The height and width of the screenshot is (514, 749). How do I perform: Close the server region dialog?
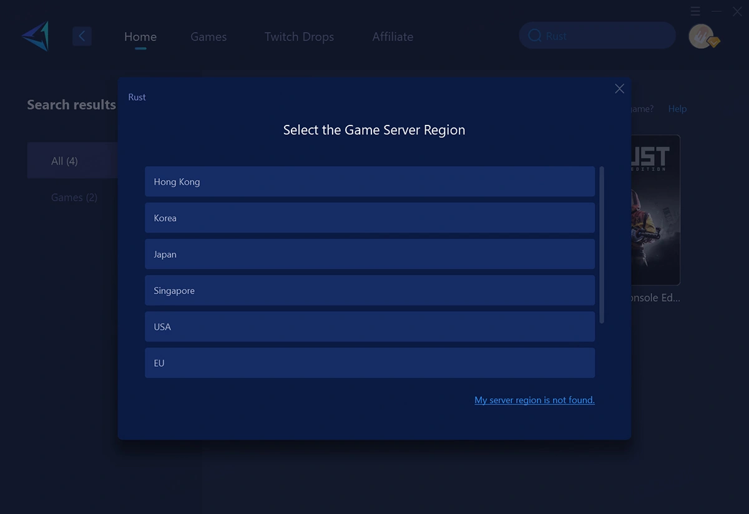619,89
